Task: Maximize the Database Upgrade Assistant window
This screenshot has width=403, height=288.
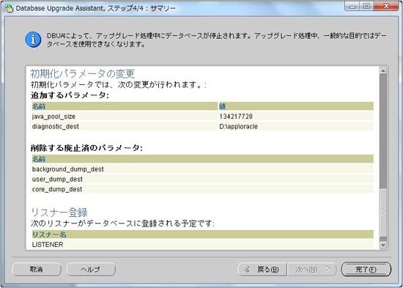Action: tap(367, 7)
